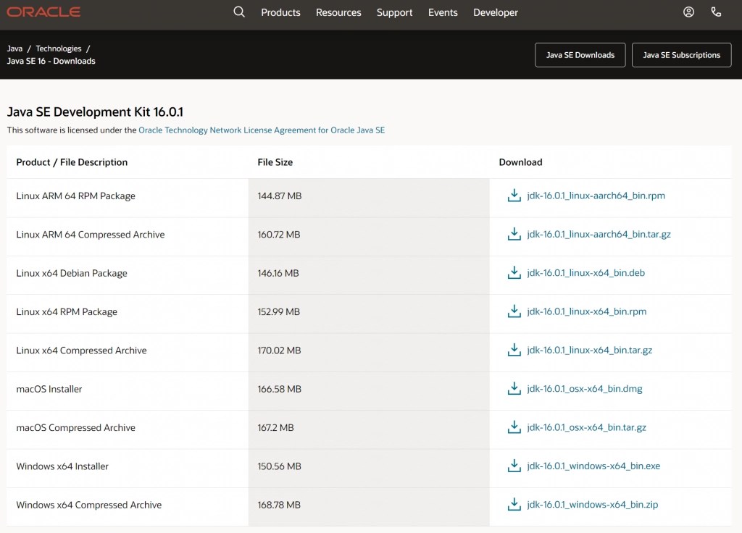Click the Java SE Downloads button
Viewport: 742px width, 533px height.
(580, 55)
